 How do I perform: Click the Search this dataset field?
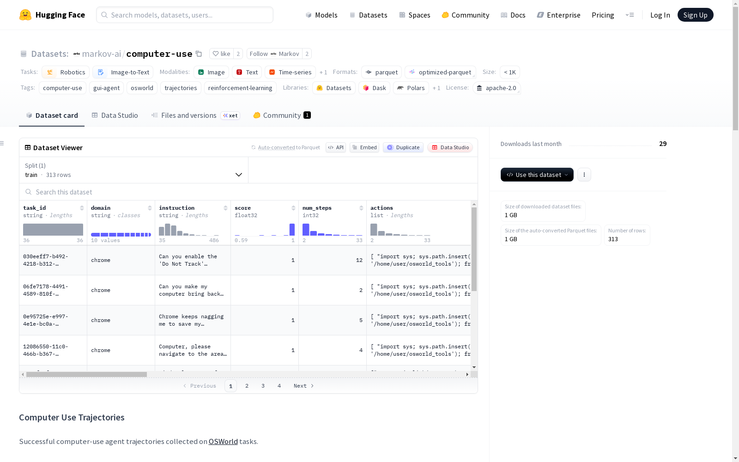point(248,192)
